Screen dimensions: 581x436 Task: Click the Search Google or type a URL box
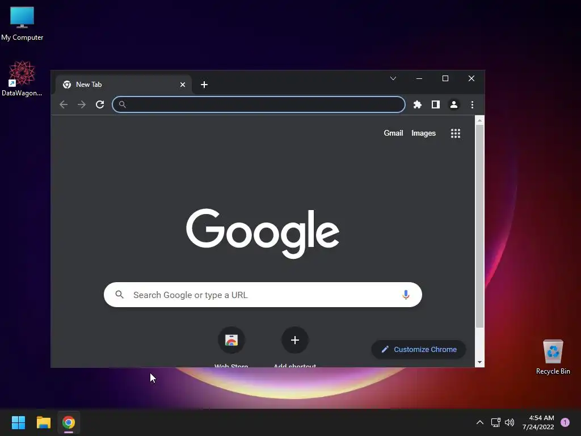263,295
